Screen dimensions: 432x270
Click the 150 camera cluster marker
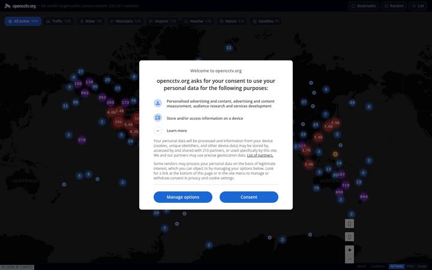tap(78, 83)
